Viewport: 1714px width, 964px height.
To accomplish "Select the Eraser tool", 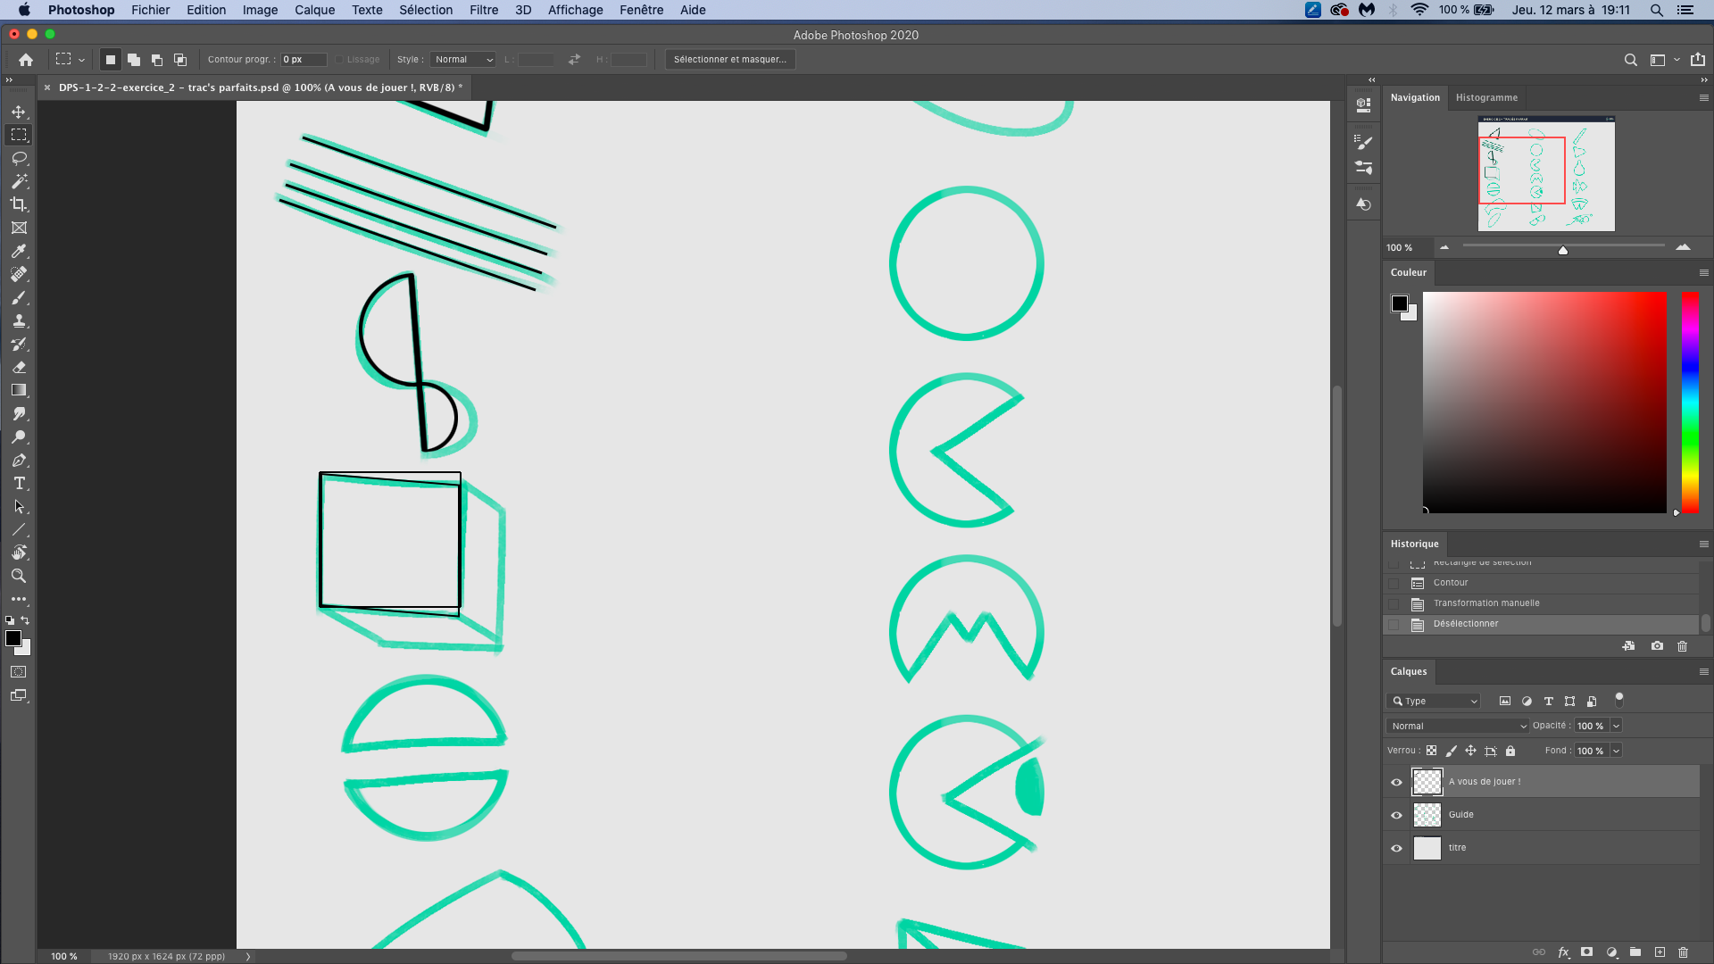I will 19,368.
